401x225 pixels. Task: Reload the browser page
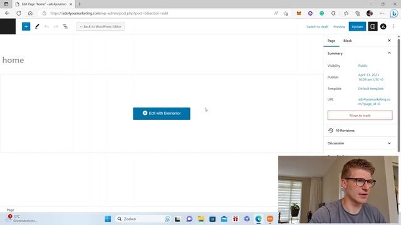pos(19,13)
